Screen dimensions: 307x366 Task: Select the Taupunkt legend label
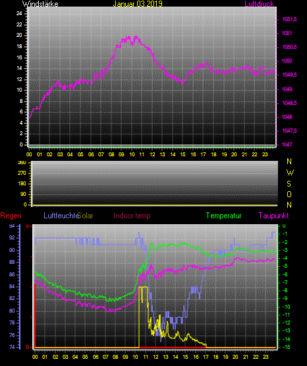point(273,216)
